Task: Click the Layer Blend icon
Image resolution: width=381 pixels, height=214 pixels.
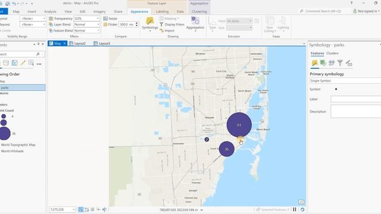Action: 51,24
